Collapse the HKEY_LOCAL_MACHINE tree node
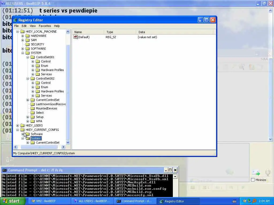 point(17,31)
